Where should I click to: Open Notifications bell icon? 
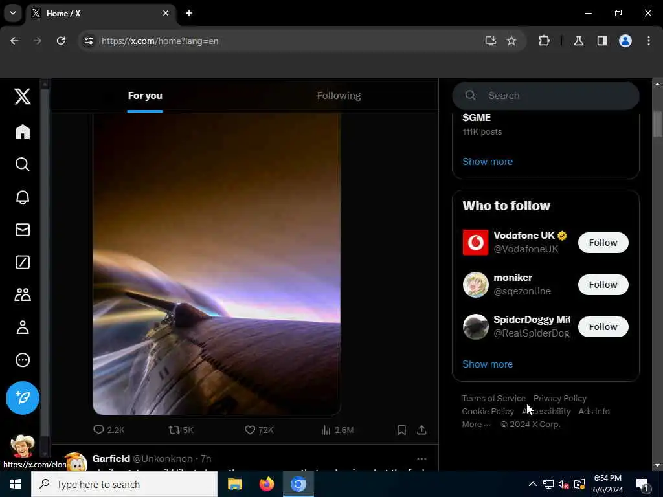(x=23, y=197)
